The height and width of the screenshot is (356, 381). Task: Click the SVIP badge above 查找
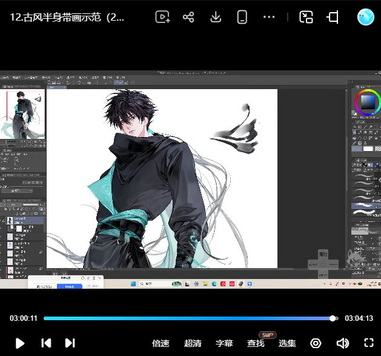click(268, 335)
